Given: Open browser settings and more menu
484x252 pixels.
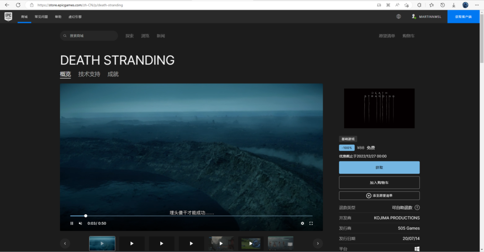Looking at the screenshot, I should click(477, 5).
